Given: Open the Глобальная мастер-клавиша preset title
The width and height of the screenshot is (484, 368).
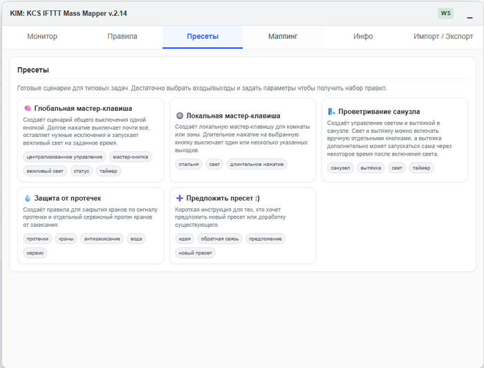Looking at the screenshot, I should click(x=83, y=109).
